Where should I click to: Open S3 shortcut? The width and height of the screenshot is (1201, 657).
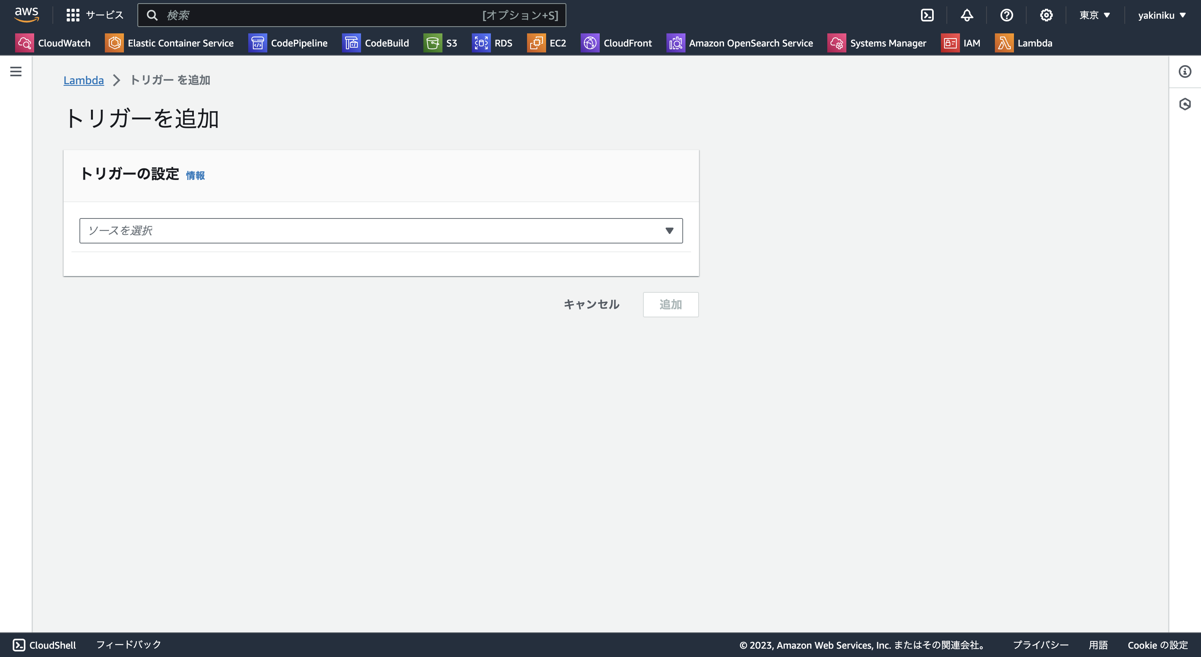click(x=440, y=43)
